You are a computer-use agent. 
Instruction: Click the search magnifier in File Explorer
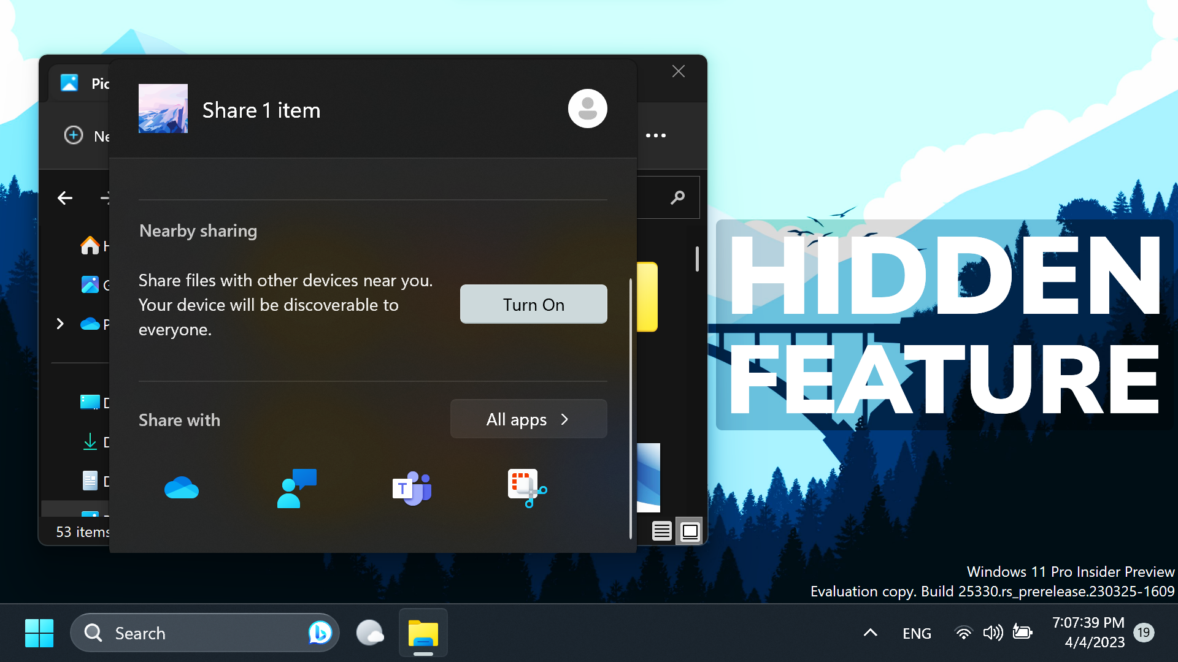pos(677,197)
